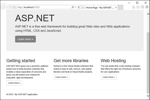The height and width of the screenshot is (100, 150).
Task: Click Learn more under Web Hosting
Action: tap(108, 77)
